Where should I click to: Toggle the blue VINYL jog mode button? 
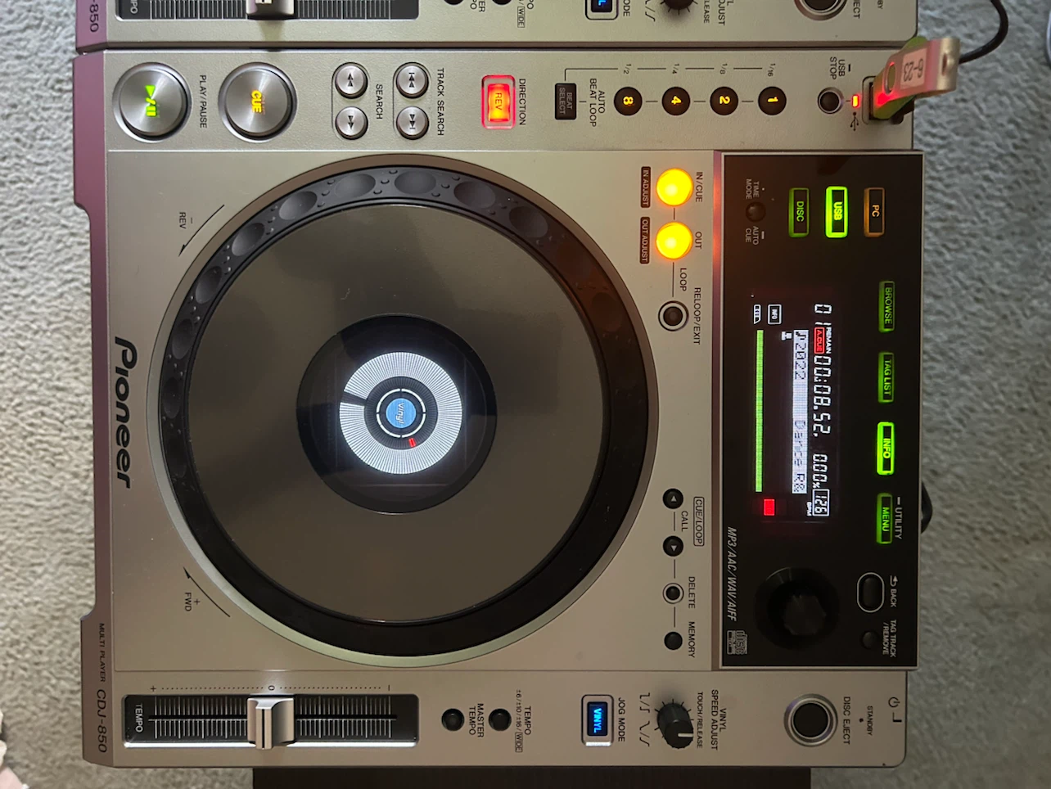[x=598, y=719]
